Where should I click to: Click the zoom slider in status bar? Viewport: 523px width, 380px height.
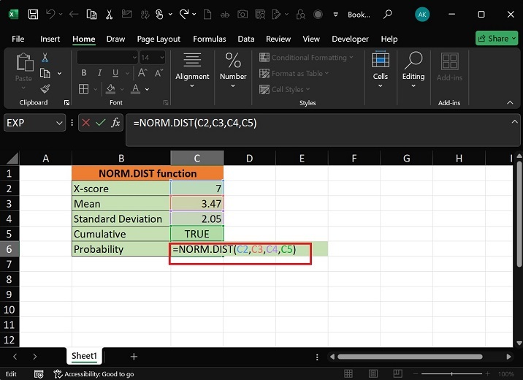coord(451,374)
